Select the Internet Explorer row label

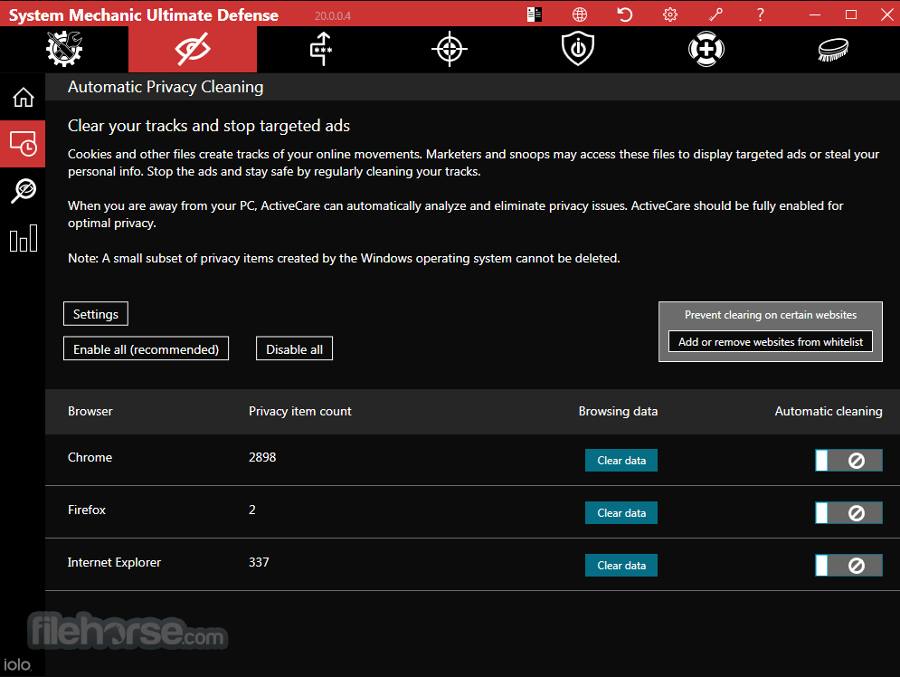[114, 562]
